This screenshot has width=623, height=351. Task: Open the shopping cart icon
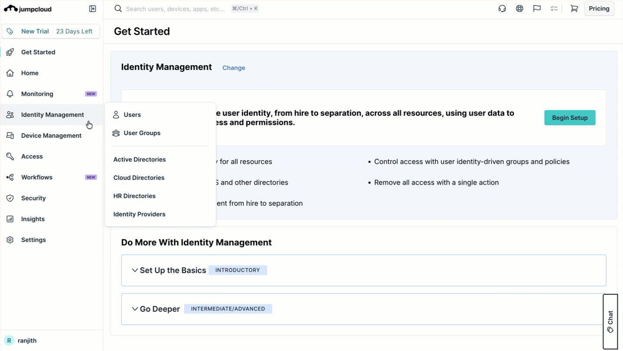coord(574,9)
